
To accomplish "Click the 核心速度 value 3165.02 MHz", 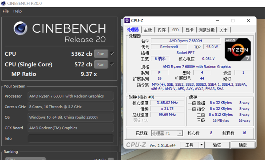I will tap(167, 103).
